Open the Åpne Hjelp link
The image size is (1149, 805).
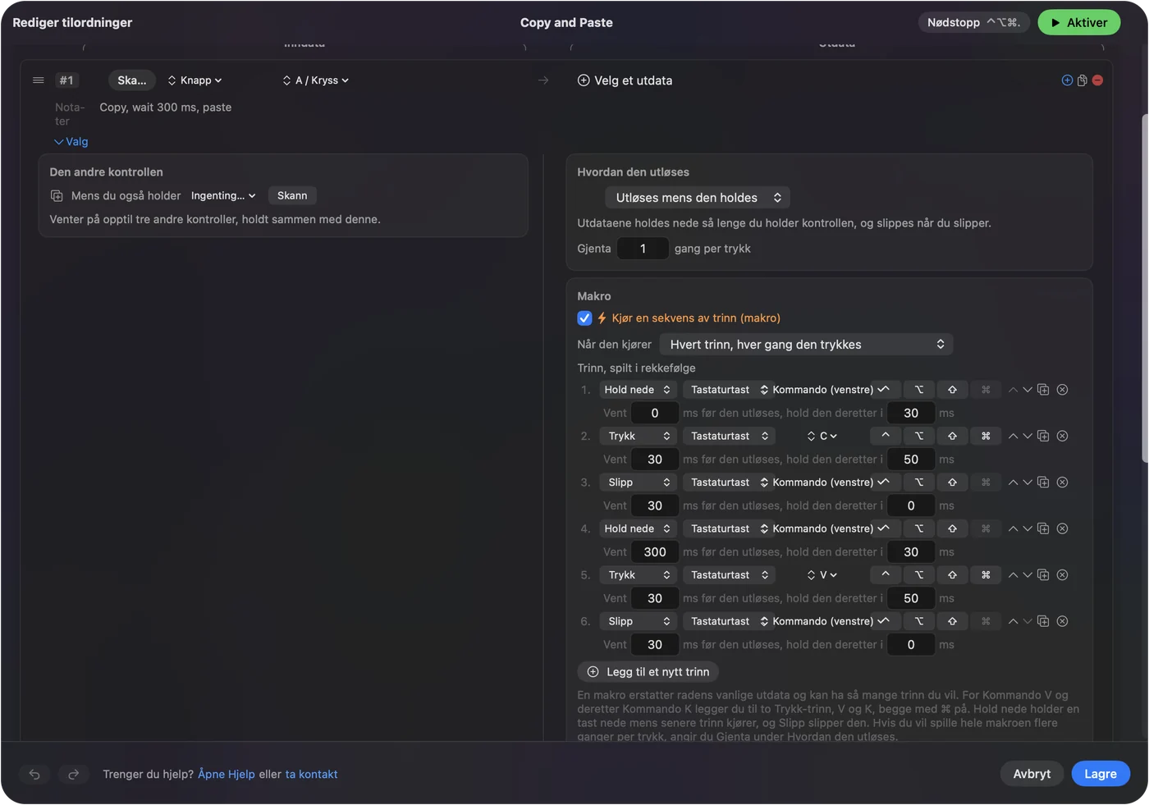pyautogui.click(x=227, y=775)
